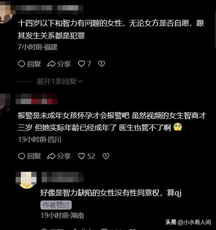Click the 作者赞过 badge

point(56,205)
